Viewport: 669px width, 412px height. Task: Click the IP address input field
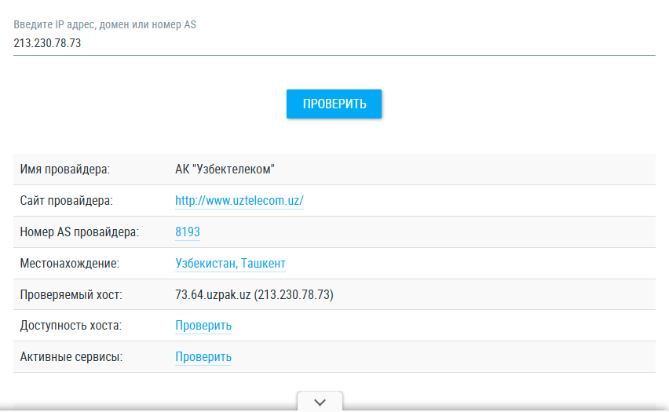coord(334,43)
